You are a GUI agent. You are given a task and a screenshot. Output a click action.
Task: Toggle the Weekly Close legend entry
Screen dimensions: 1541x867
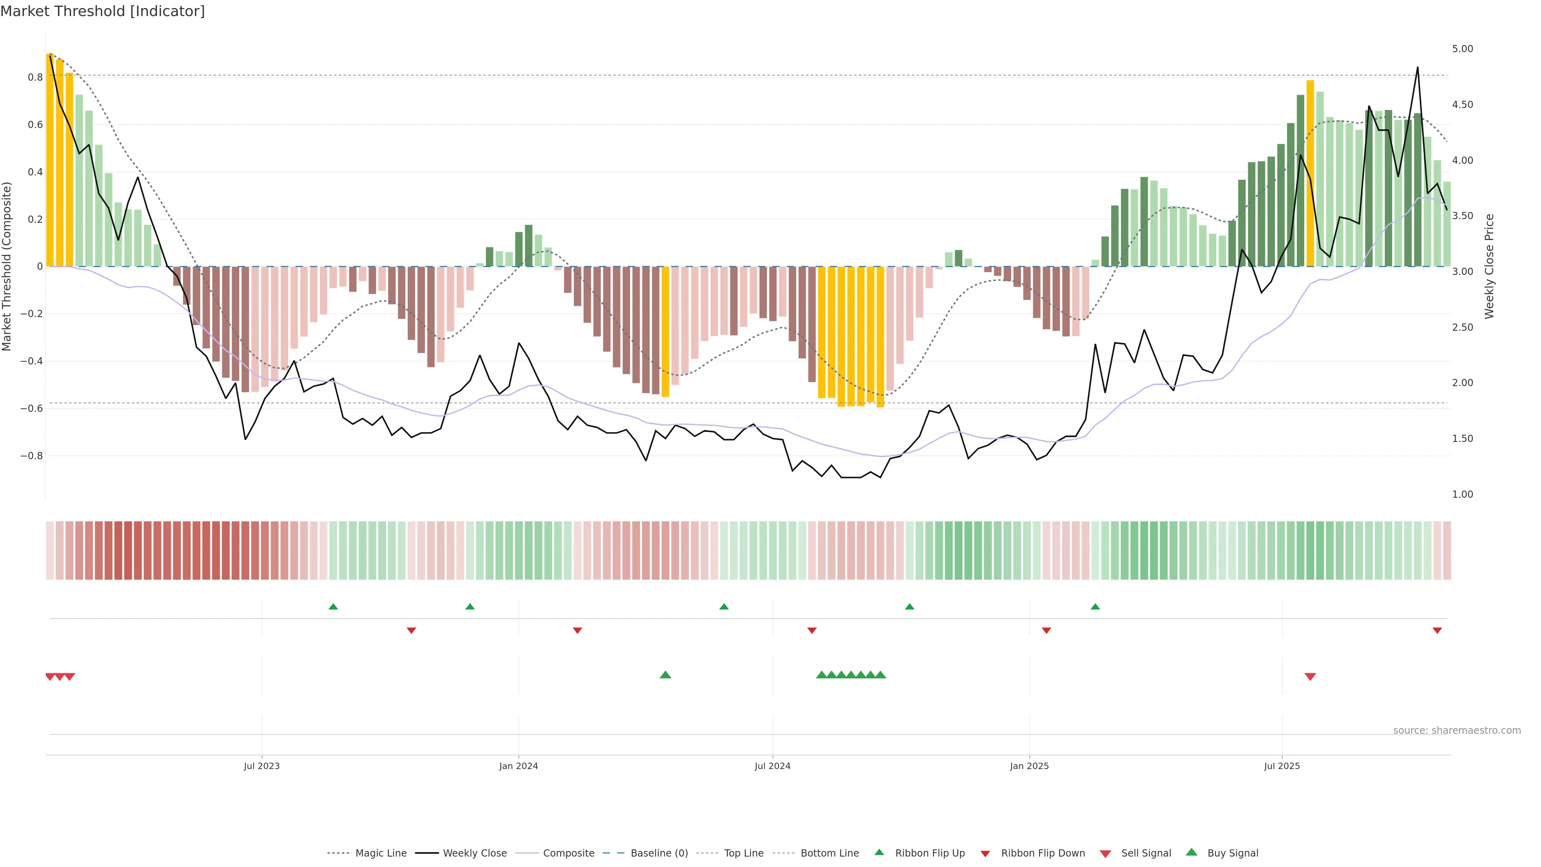(474, 853)
